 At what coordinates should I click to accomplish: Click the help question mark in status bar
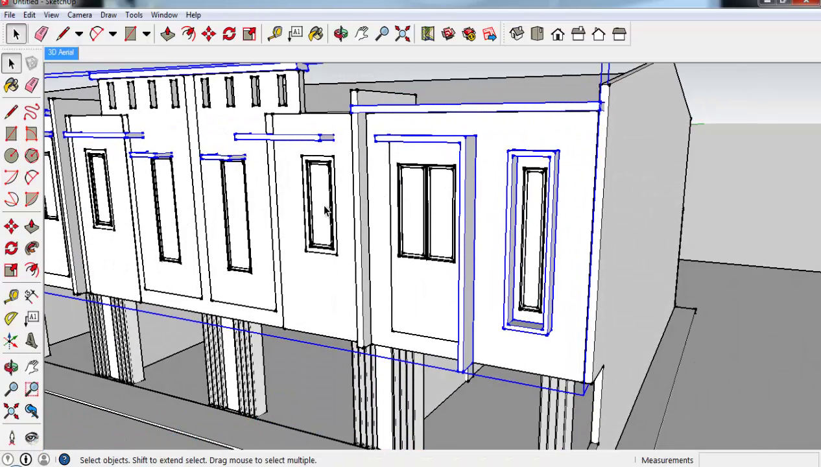click(64, 460)
